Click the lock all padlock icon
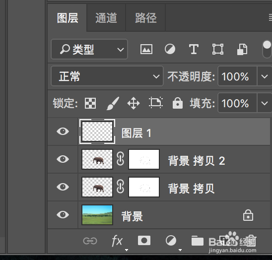 tap(178, 103)
